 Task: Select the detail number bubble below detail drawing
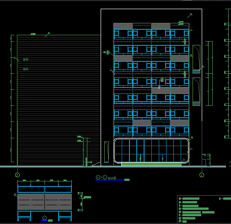click(44, 218)
